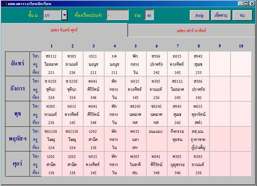Click the จบ button to exit
Screen dimensions: 257x186
pyautogui.click(x=242, y=15)
